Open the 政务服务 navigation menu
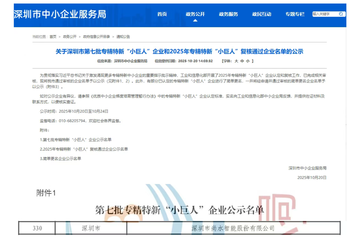361x238 pixels. [228, 14]
